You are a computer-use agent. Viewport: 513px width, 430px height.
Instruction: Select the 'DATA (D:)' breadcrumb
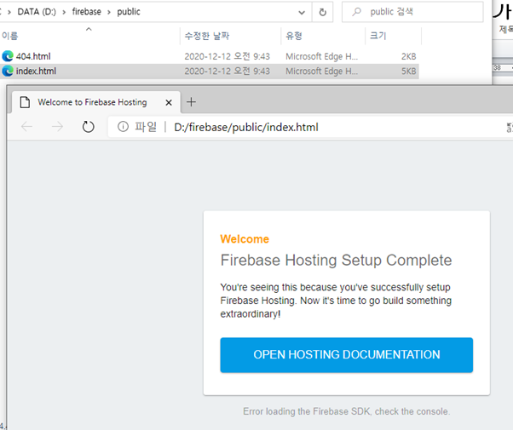point(37,12)
